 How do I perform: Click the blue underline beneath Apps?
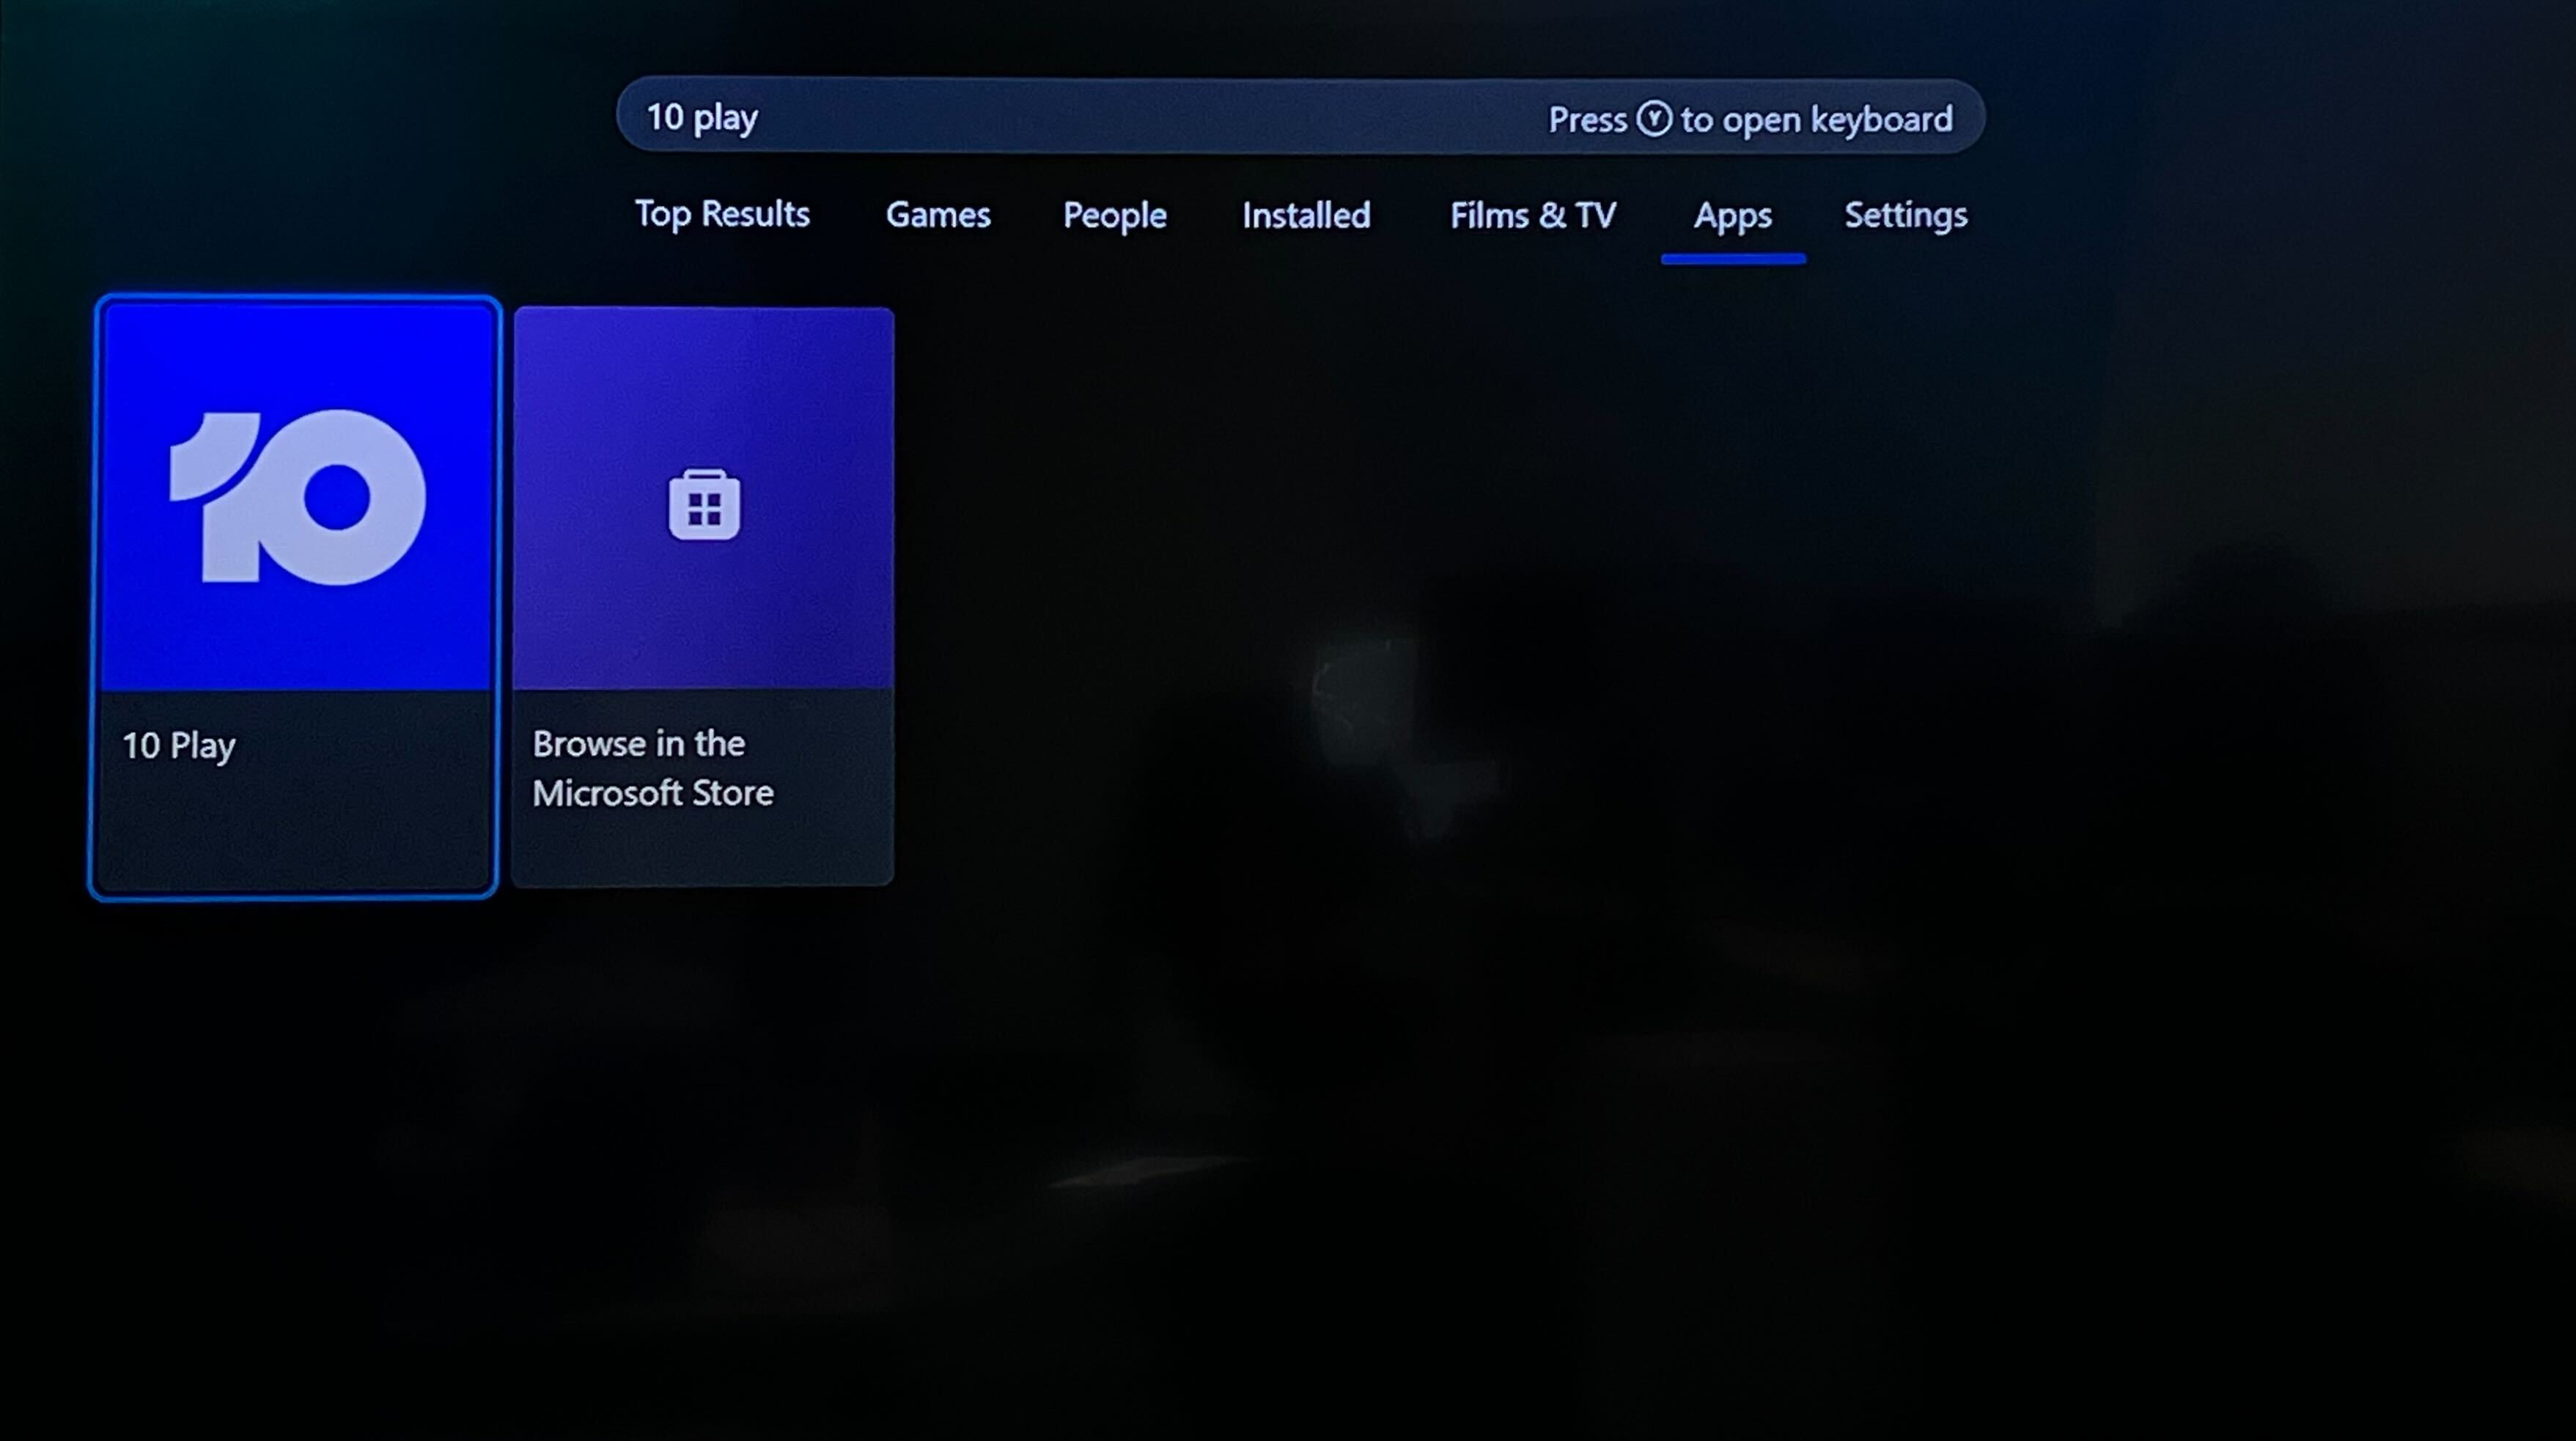[x=1733, y=259]
